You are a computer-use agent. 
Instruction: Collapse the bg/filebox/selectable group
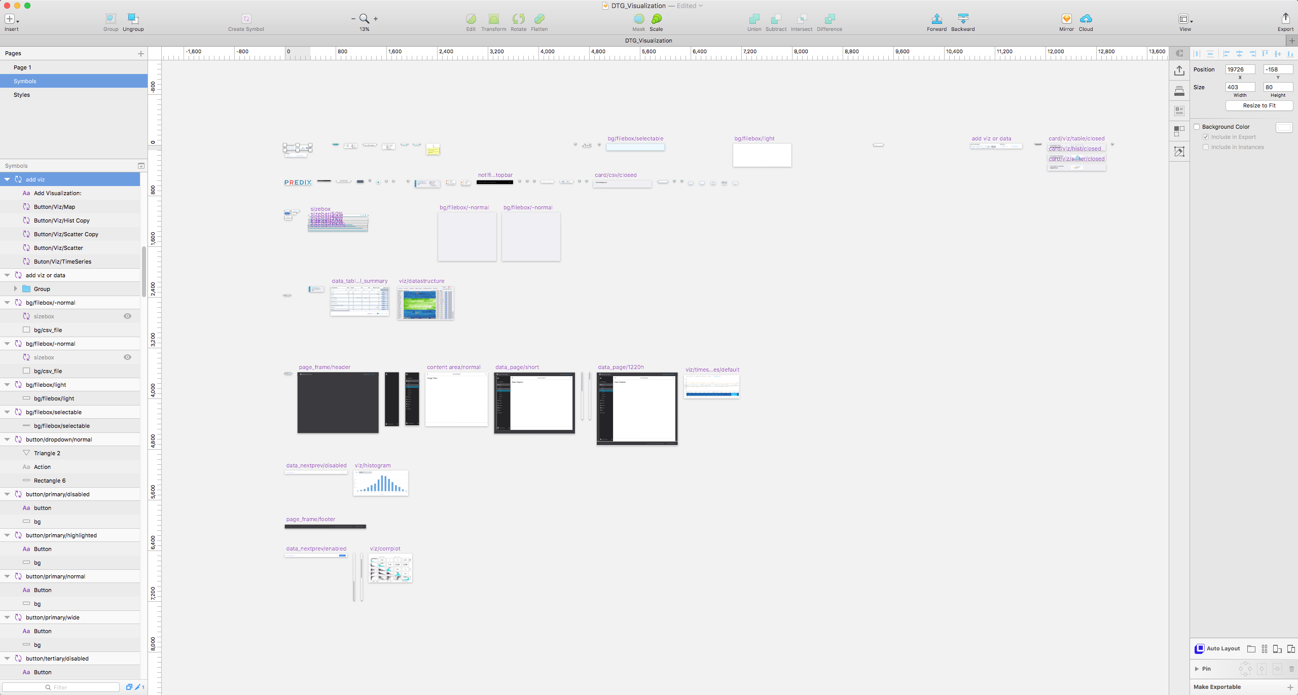pyautogui.click(x=7, y=412)
